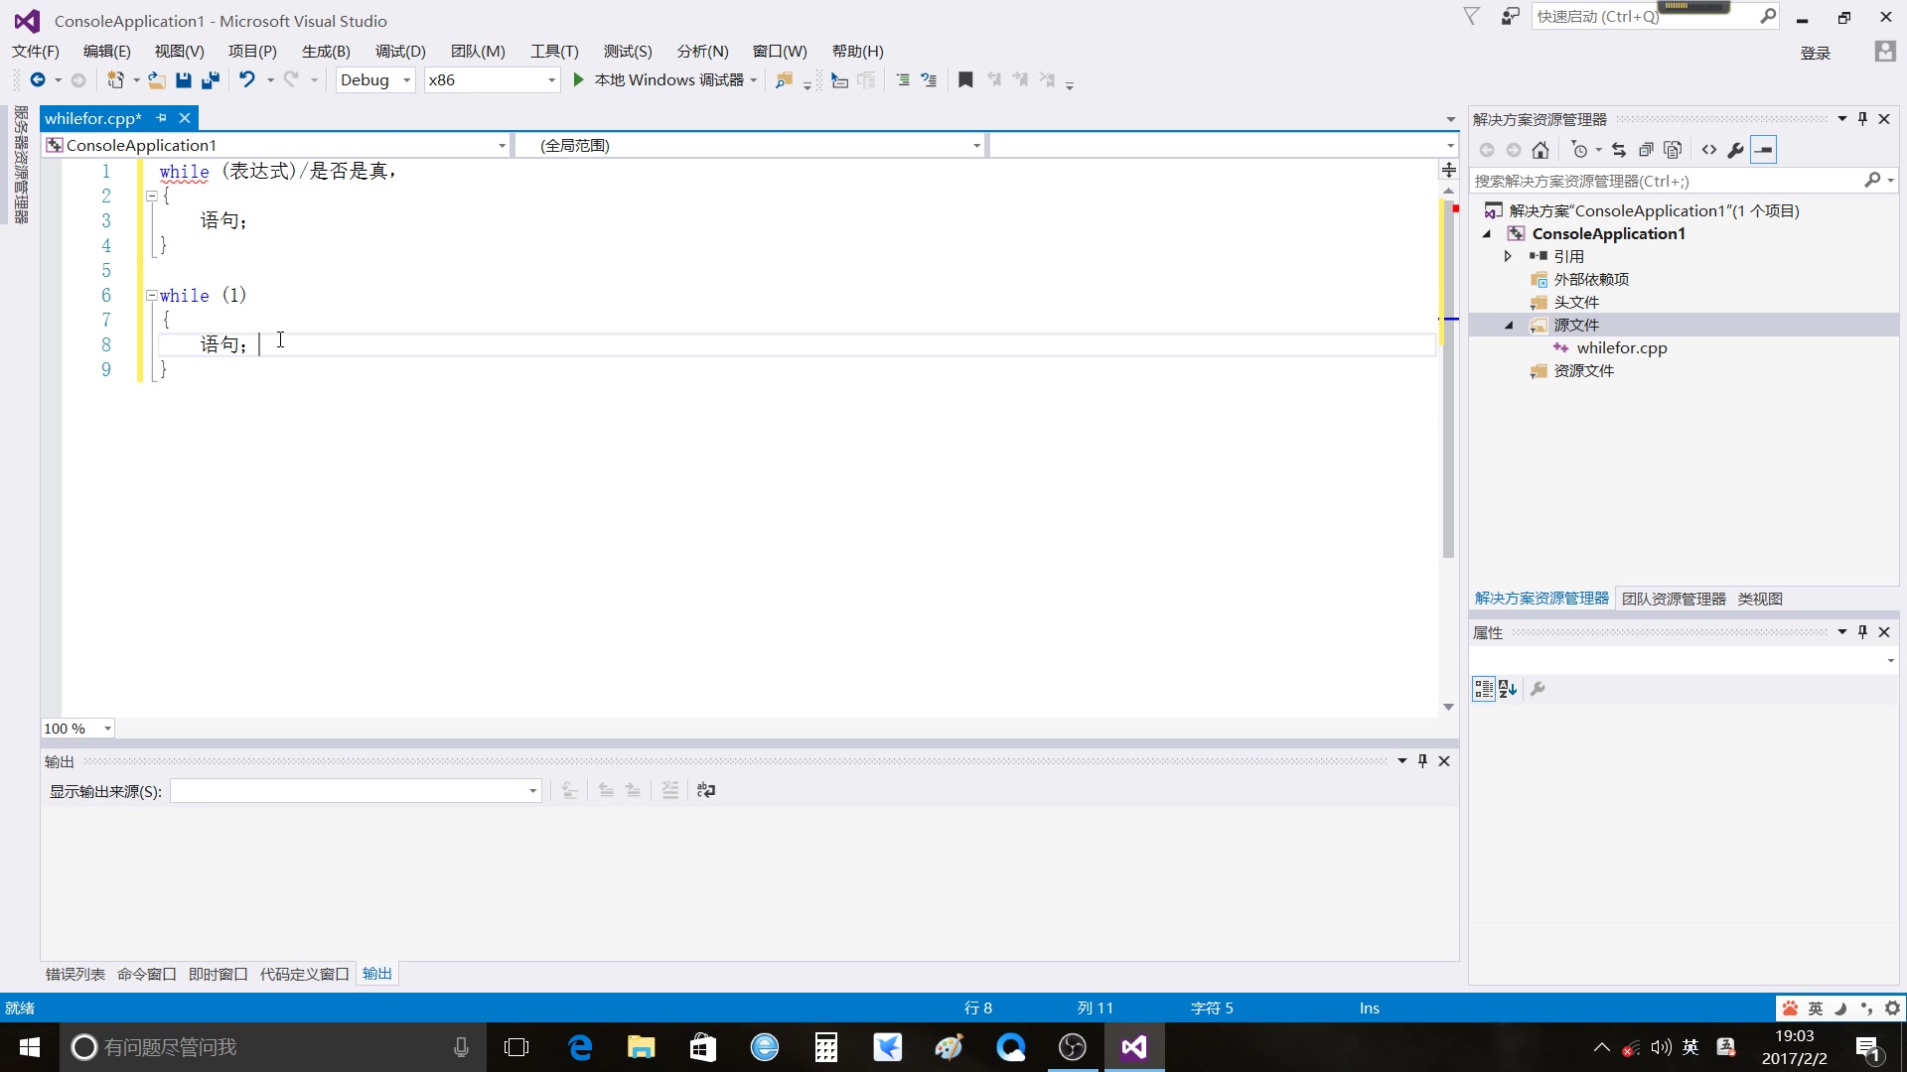This screenshot has width=1907, height=1072.
Task: Click the Save All toolbar icon
Action: [x=211, y=80]
